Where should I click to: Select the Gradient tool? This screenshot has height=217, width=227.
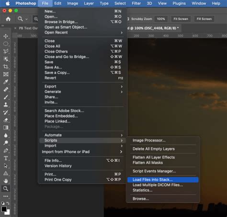click(x=6, y=128)
